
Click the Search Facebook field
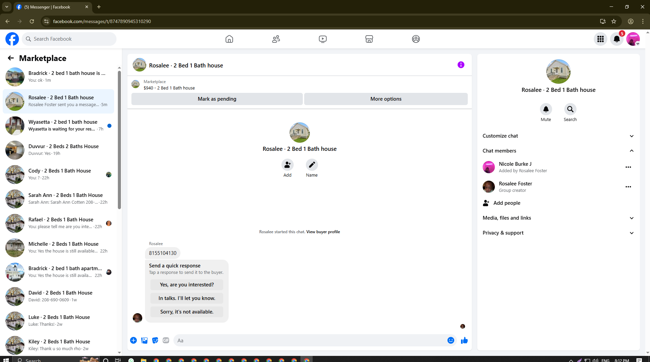click(x=69, y=39)
